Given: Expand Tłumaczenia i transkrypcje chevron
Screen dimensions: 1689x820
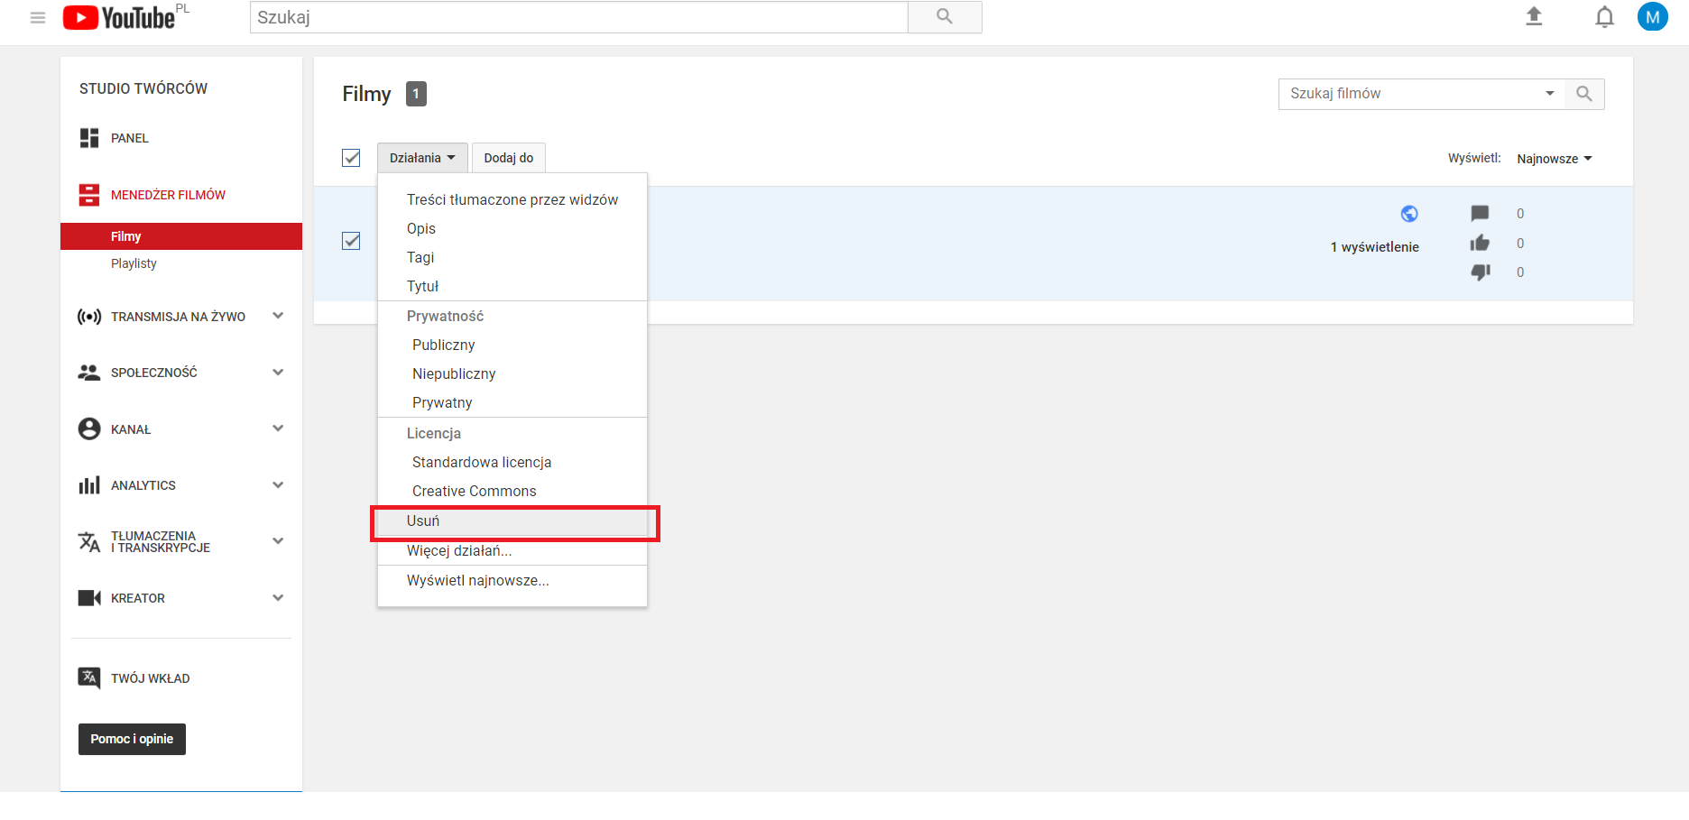Looking at the screenshot, I should (x=278, y=540).
